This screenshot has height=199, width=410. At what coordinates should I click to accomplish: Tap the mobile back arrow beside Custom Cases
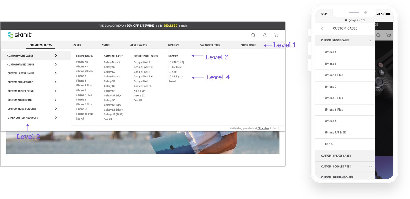point(322,28)
